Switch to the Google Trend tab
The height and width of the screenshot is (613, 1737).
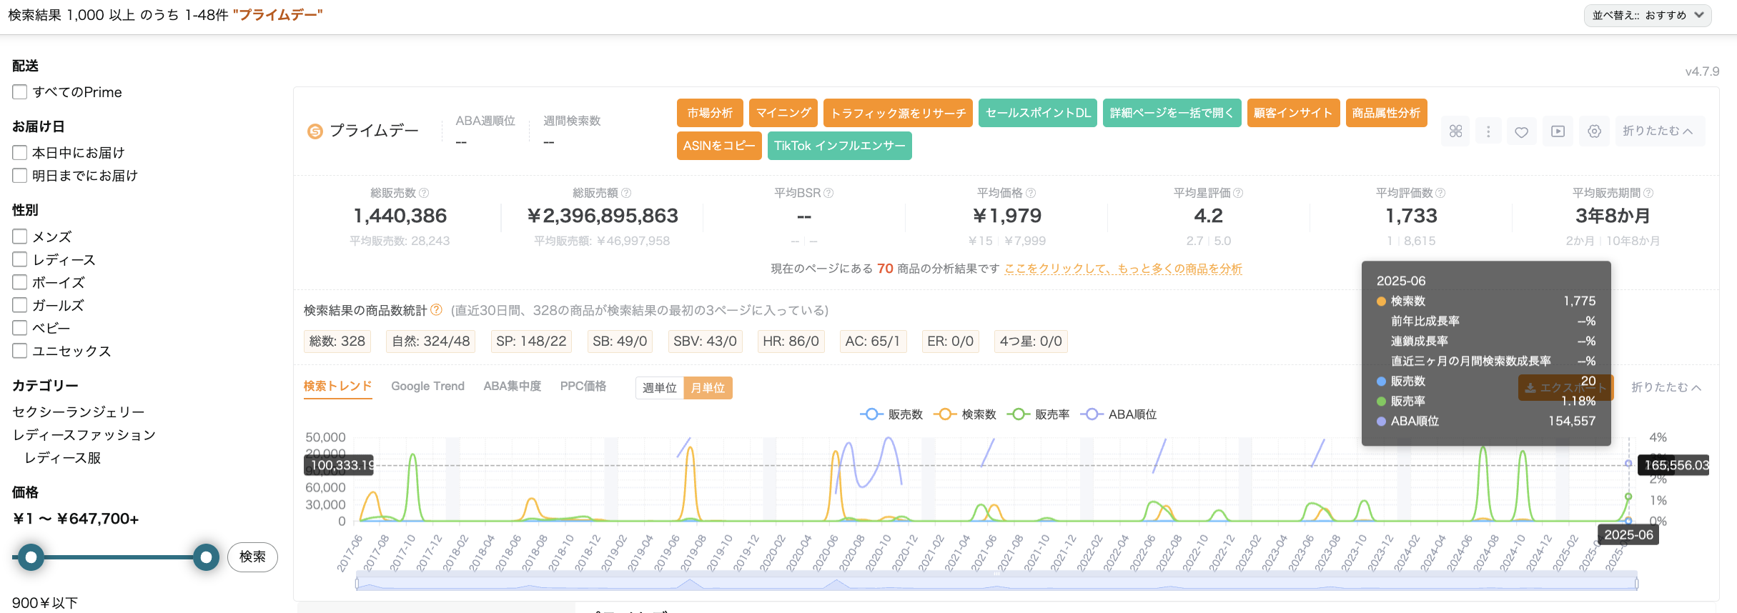tap(427, 387)
